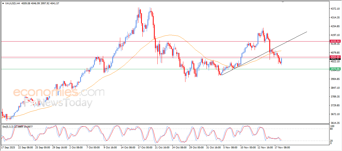The width and height of the screenshot is (342, 151).
Task: Click the 17 Nov 08:00 time label
Action: (x=282, y=147)
